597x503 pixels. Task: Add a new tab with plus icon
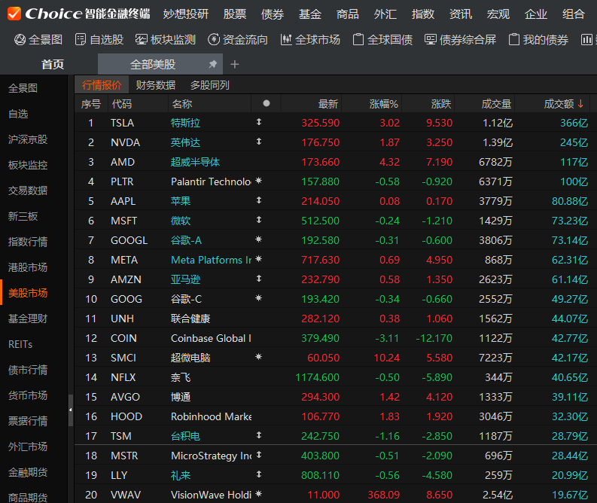pos(235,64)
